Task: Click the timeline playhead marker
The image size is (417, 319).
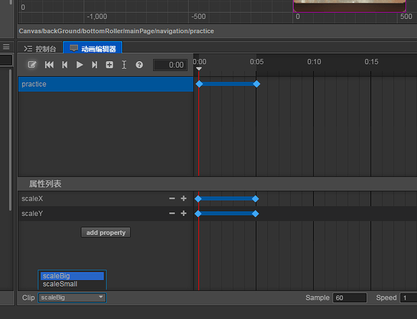Action: 199,69
